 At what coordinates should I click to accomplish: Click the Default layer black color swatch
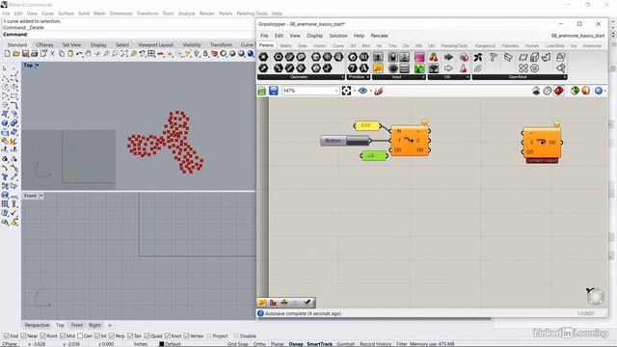[x=161, y=344]
